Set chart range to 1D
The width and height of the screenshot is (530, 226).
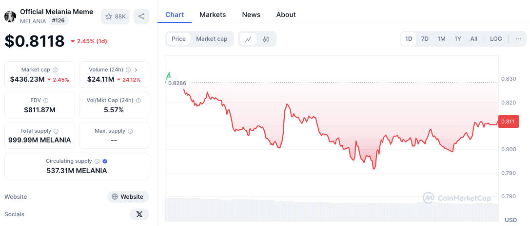[409, 39]
